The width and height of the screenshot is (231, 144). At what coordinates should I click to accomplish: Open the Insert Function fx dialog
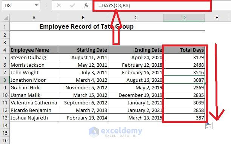[86, 5]
